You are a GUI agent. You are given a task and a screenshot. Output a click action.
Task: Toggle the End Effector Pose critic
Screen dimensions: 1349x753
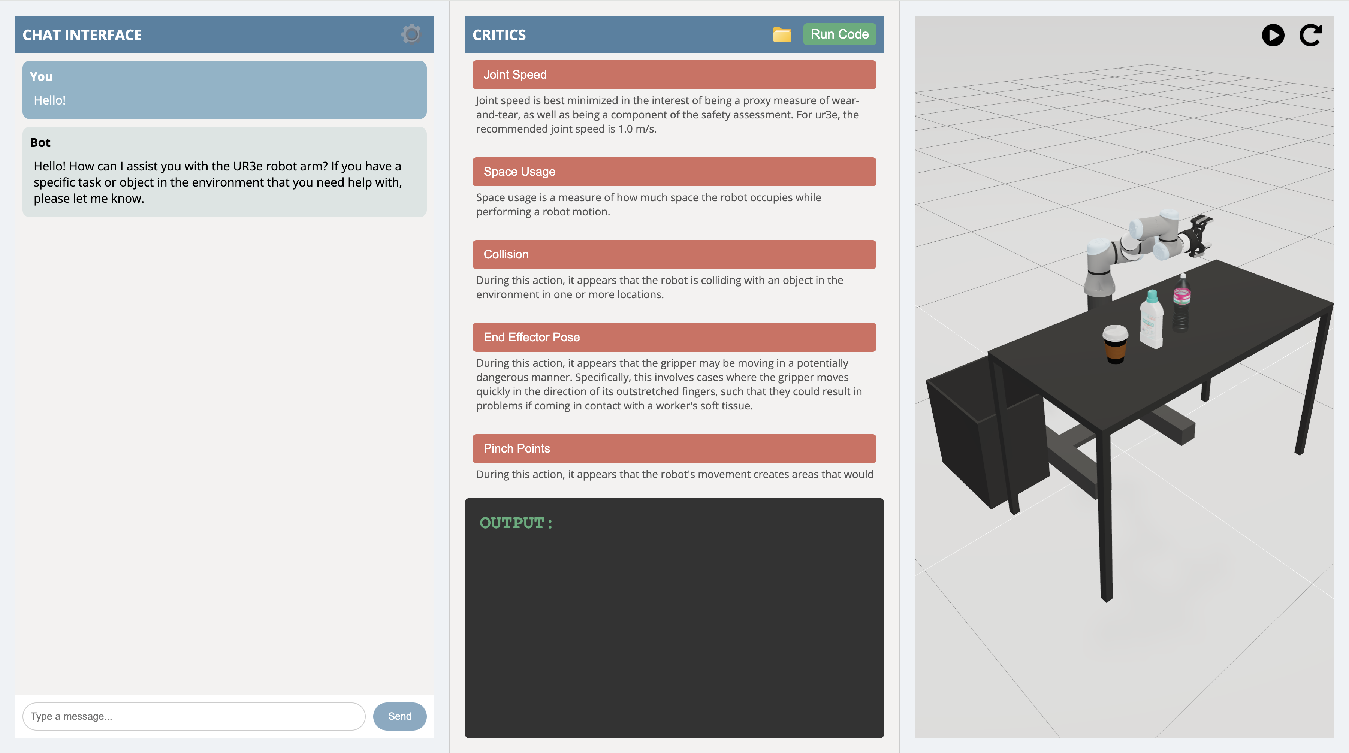[x=674, y=337]
